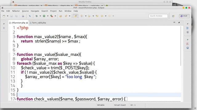Open the Debug dropdown arrow
Viewport: 197px width, 110px height.
pos(40,16)
